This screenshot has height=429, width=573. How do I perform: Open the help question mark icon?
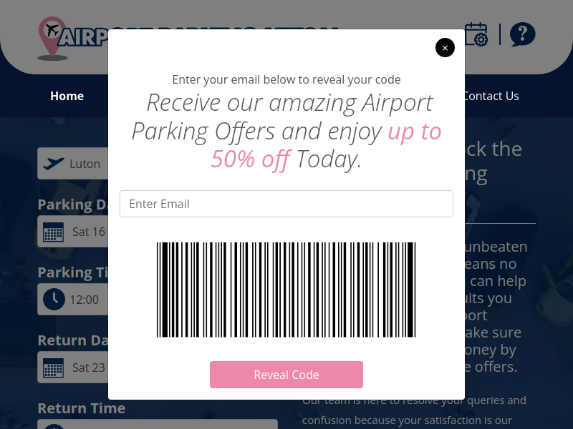tap(522, 34)
